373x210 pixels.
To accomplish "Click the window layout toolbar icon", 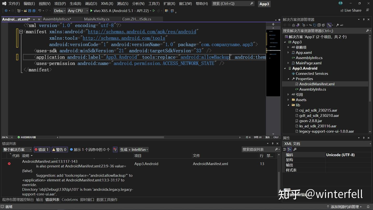I will click(x=172, y=11).
